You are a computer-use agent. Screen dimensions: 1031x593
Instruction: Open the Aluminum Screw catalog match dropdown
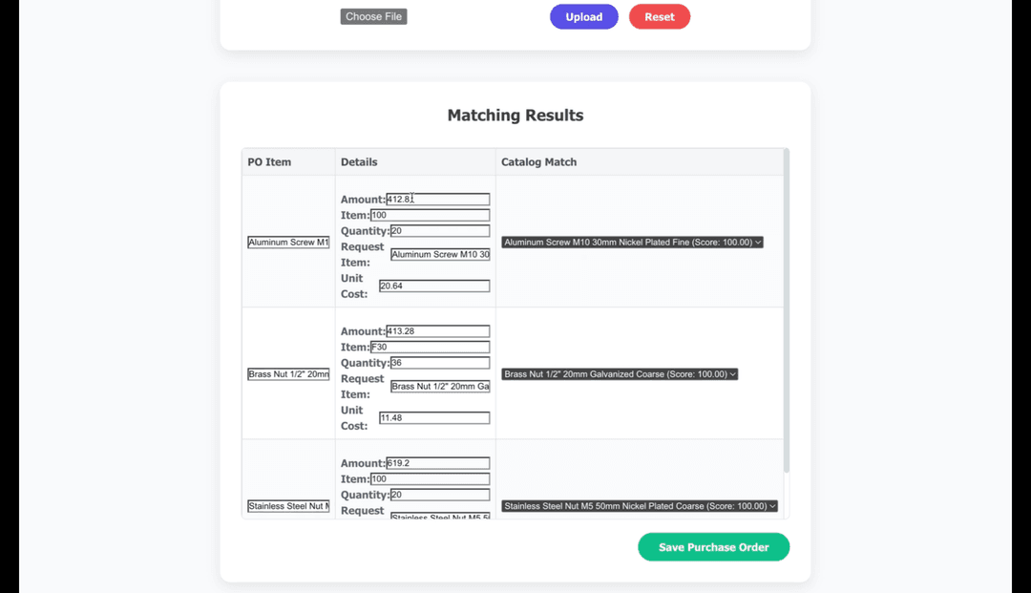633,242
